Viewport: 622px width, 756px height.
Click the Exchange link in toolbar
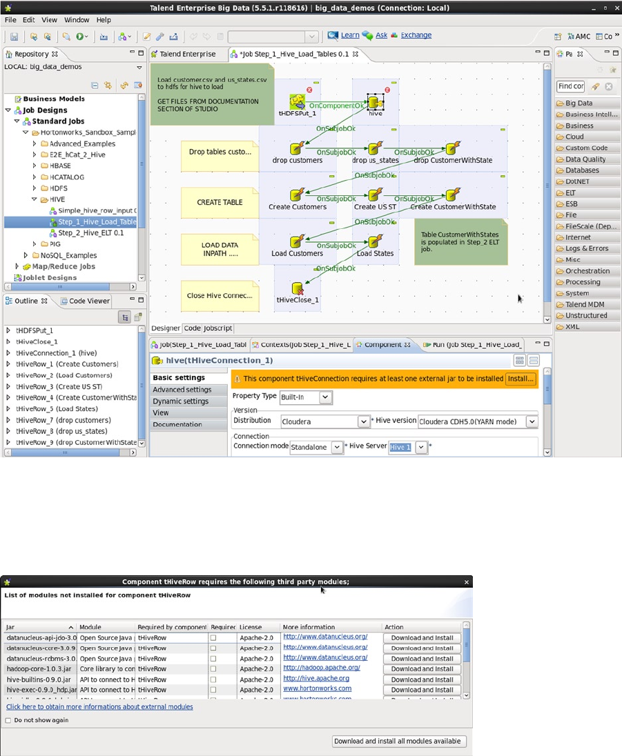[x=416, y=35]
